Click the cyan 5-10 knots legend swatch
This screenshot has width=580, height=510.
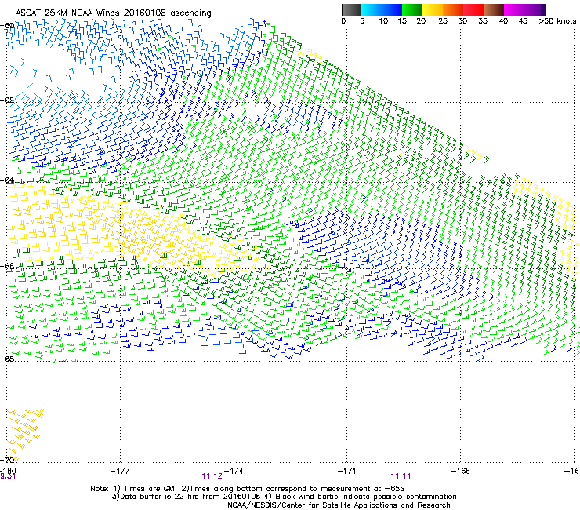pyautogui.click(x=372, y=9)
